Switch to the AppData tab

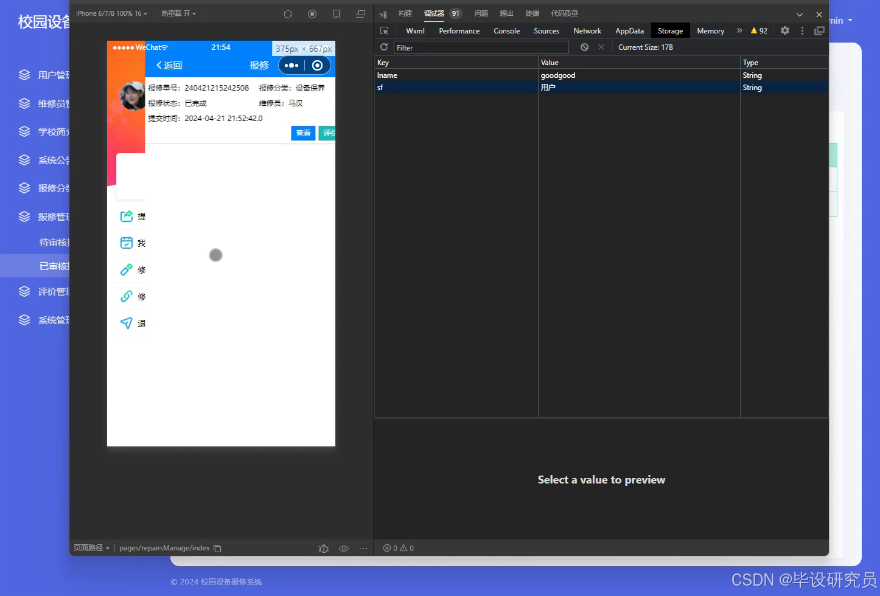pos(629,31)
